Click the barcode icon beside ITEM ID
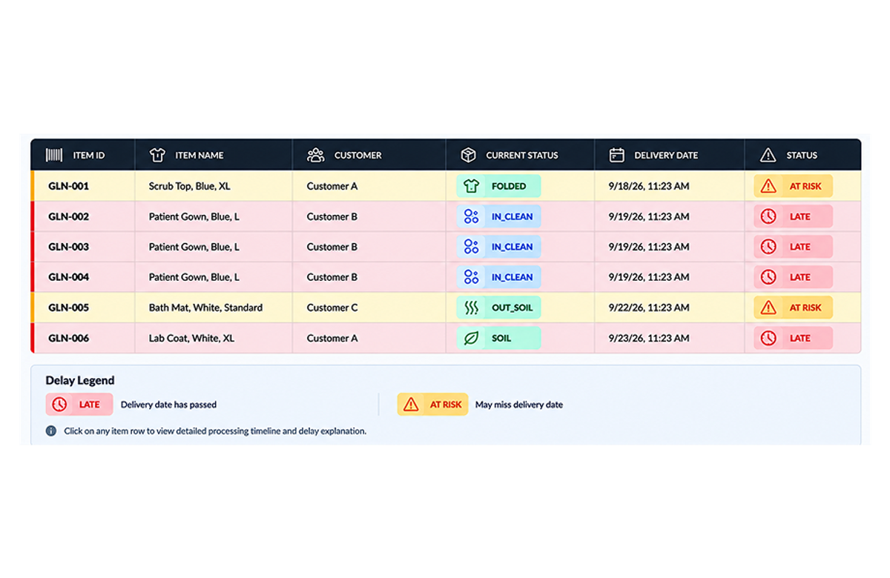 click(54, 155)
